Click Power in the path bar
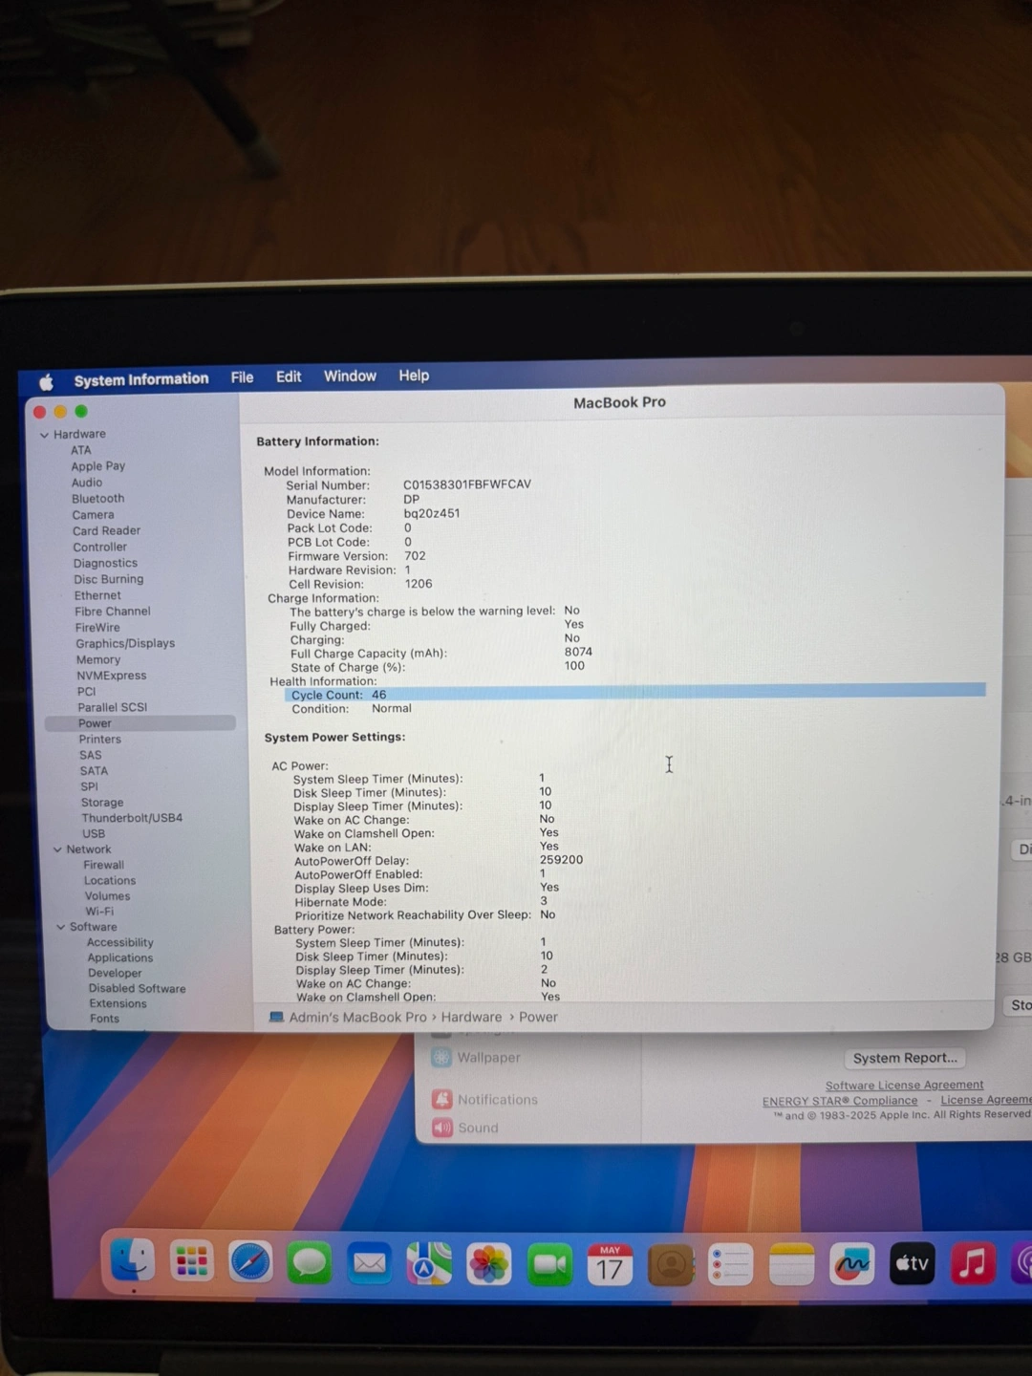 click(x=538, y=1017)
